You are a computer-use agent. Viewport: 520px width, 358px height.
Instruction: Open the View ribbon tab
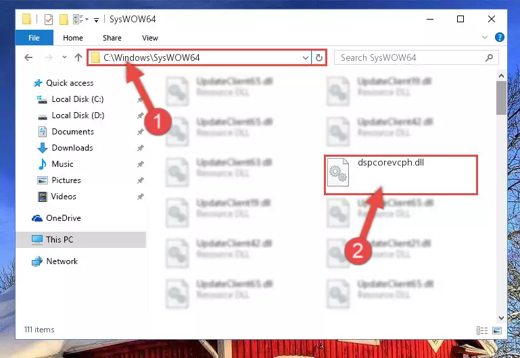(x=150, y=38)
